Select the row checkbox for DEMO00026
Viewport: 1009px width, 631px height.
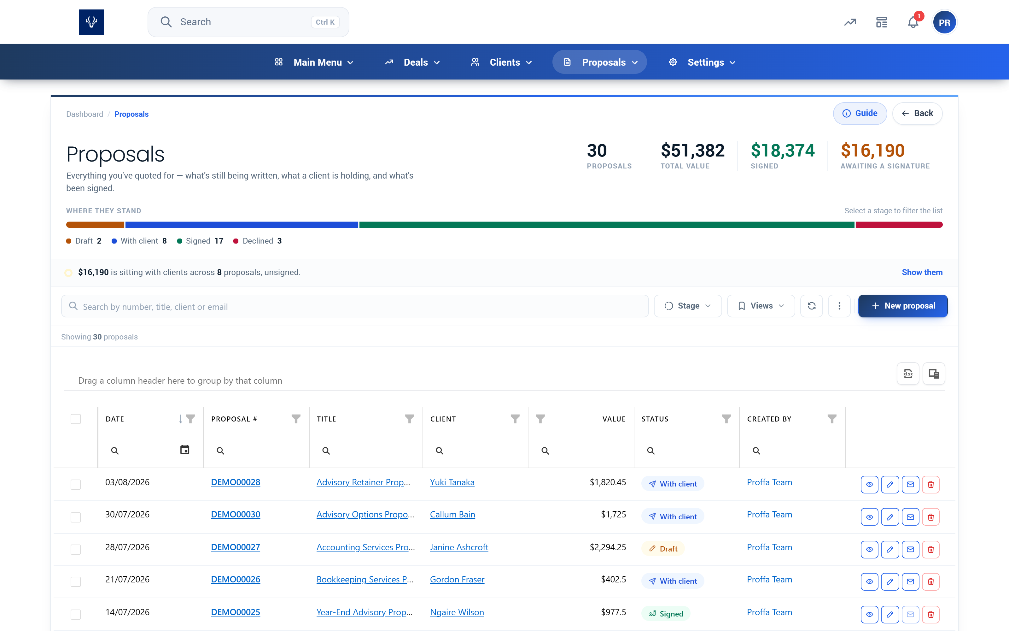[x=75, y=582]
